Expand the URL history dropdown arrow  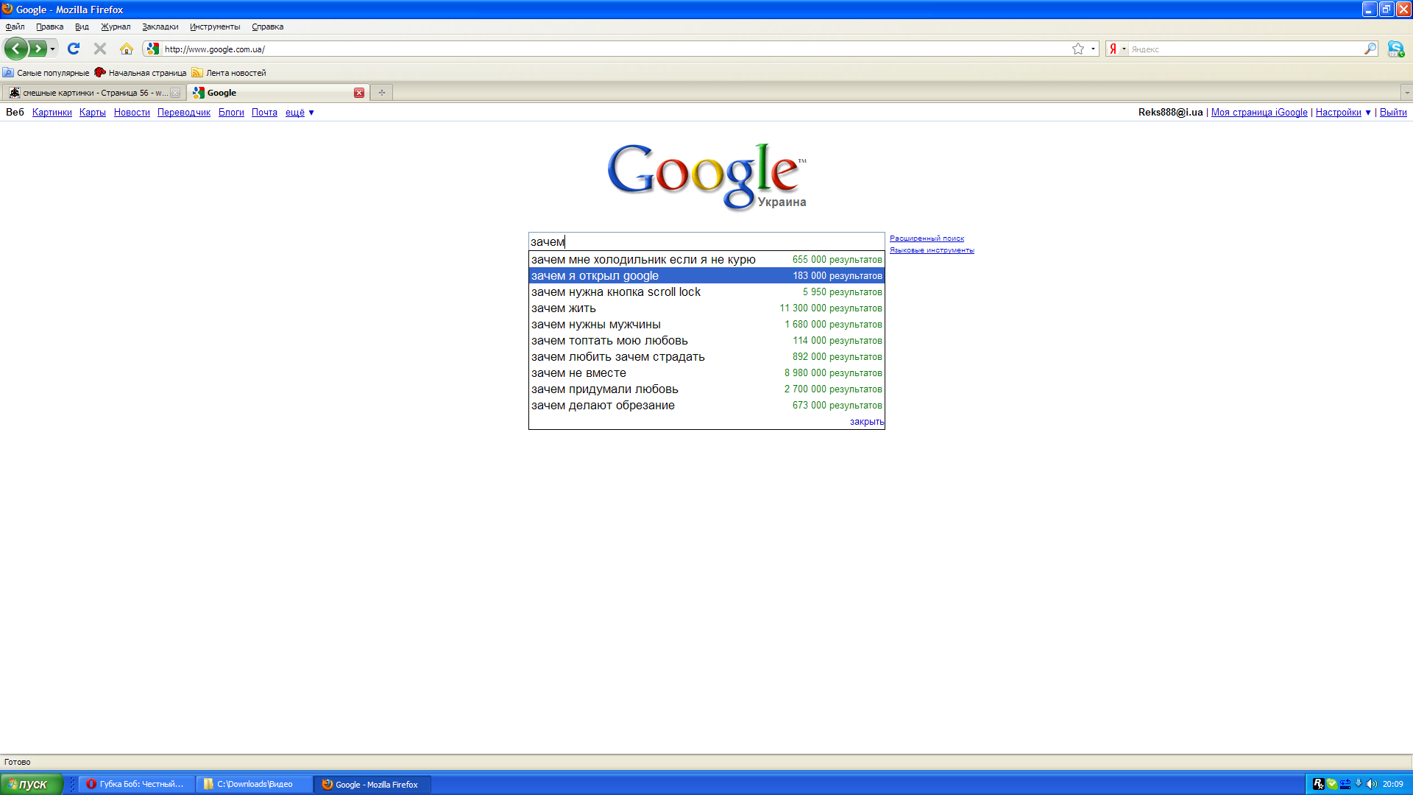pos(1093,49)
